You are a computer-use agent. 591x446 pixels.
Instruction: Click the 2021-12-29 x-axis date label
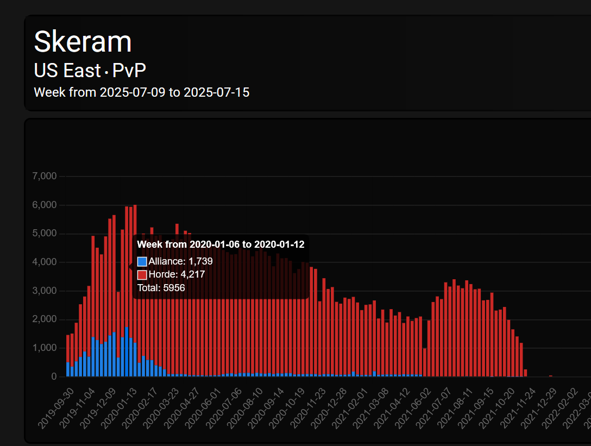[538, 409]
